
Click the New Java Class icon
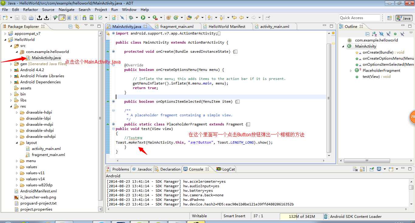point(176,18)
